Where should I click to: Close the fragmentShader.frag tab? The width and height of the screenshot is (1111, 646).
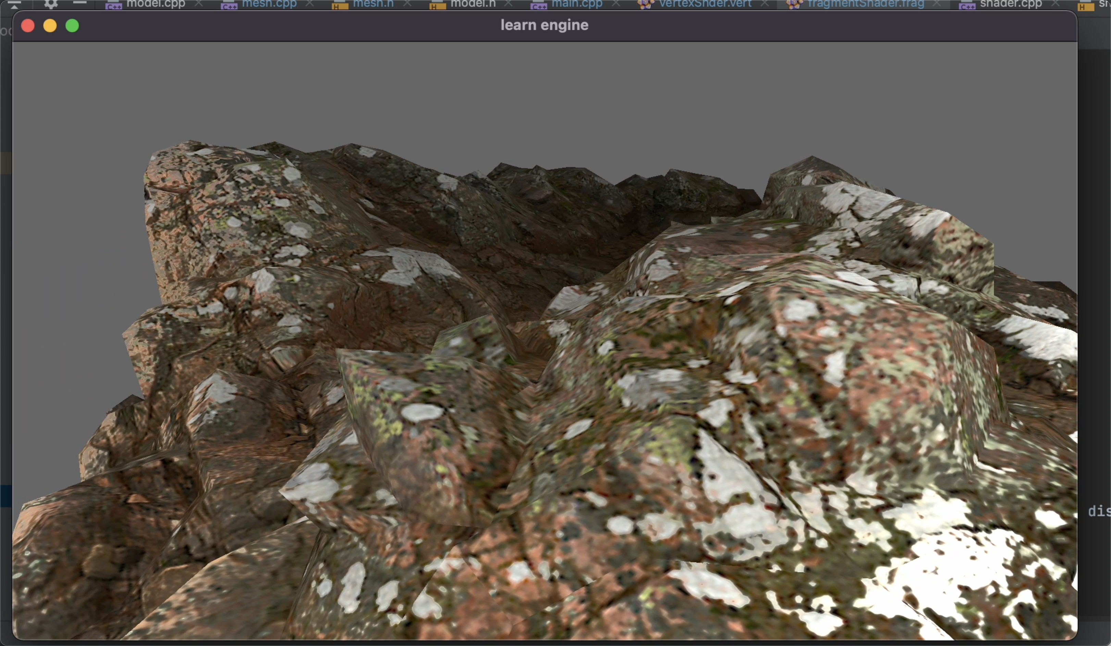(937, 3)
